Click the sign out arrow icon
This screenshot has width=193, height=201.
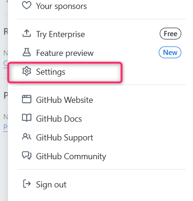pyautogui.click(x=27, y=184)
